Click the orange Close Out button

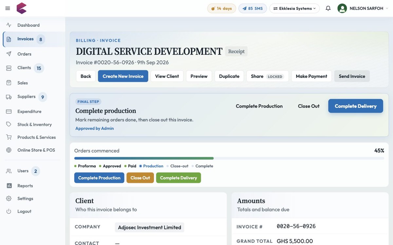coord(140,178)
